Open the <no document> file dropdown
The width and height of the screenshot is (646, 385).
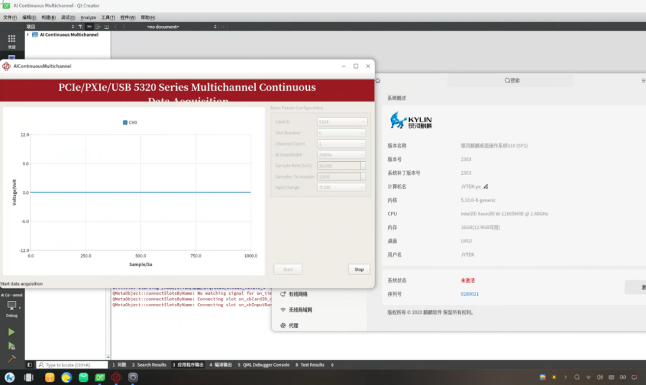coord(181,27)
